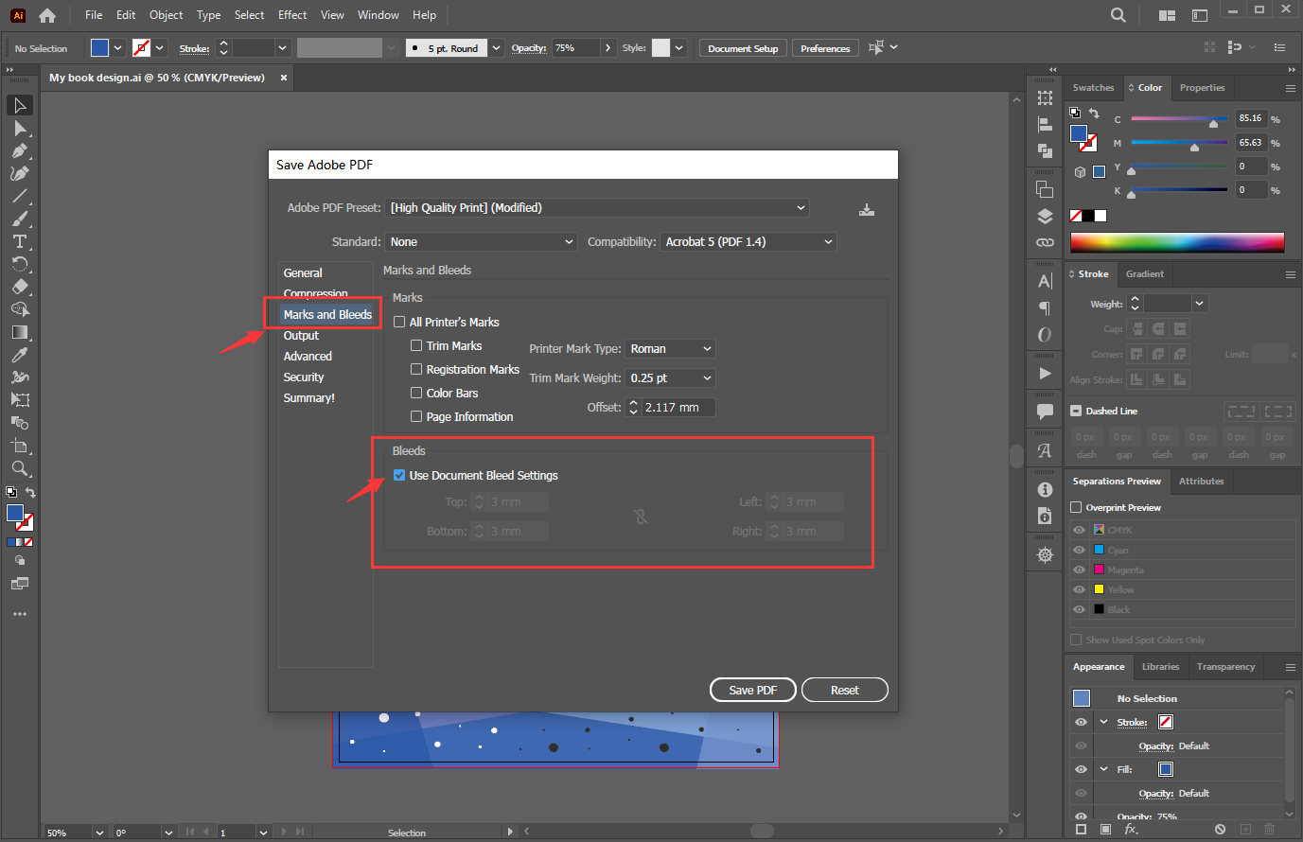Open the Paragraph panel icon in dock
The width and height of the screenshot is (1303, 842).
click(x=1045, y=307)
